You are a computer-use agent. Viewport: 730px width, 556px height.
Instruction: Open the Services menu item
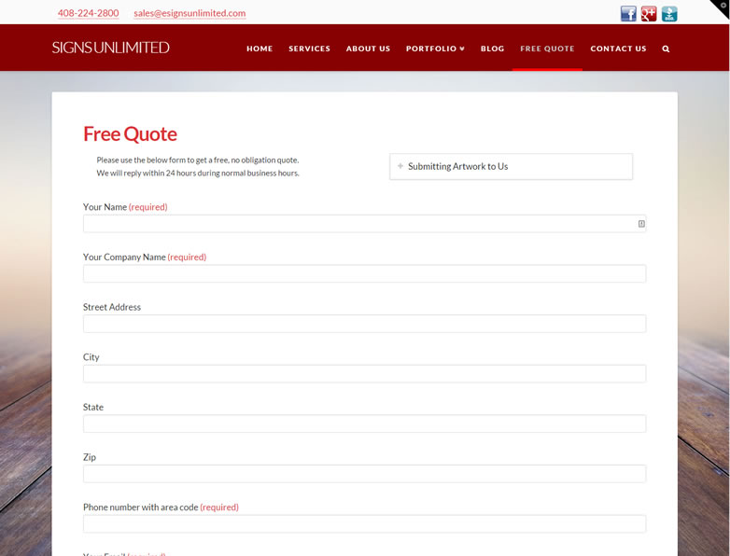click(309, 49)
